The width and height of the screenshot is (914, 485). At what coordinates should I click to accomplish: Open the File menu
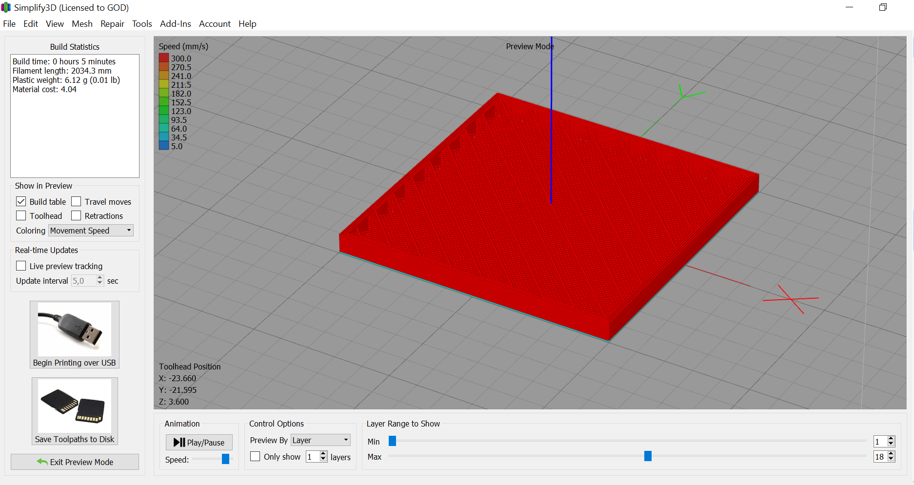point(9,24)
